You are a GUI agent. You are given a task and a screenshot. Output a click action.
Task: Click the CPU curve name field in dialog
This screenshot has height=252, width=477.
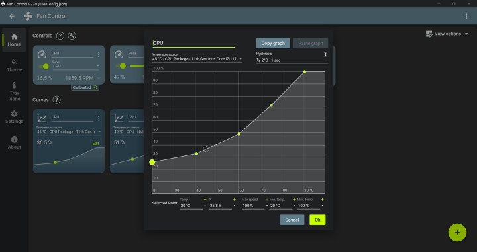click(193, 43)
